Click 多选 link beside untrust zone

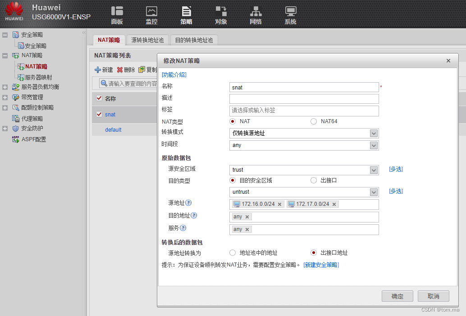(396, 191)
